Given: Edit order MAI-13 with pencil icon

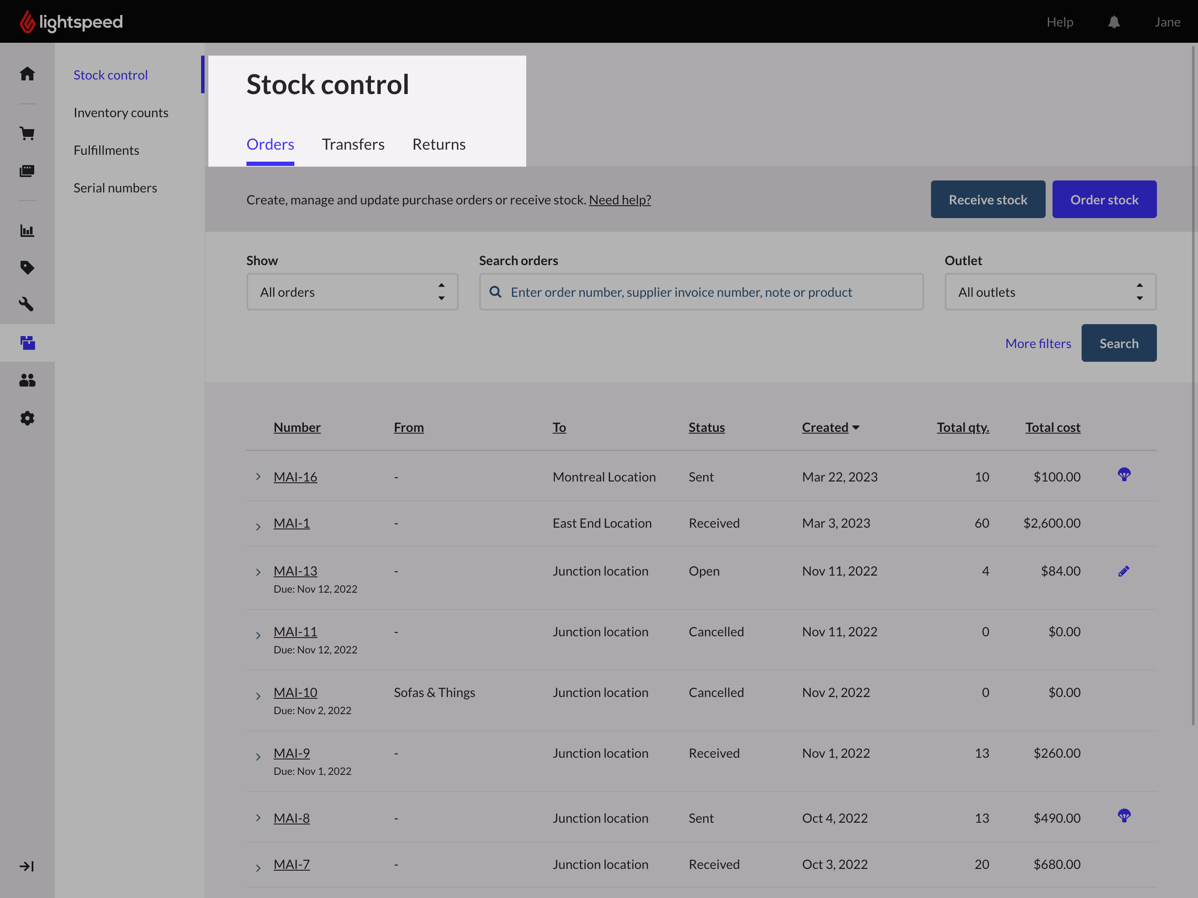Looking at the screenshot, I should [x=1123, y=571].
